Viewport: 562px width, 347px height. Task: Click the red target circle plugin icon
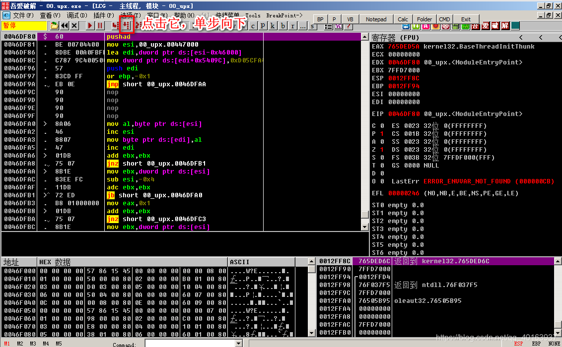point(445,26)
